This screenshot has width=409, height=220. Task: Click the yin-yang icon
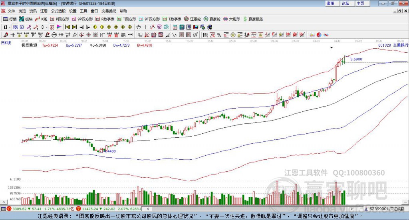click(319, 35)
